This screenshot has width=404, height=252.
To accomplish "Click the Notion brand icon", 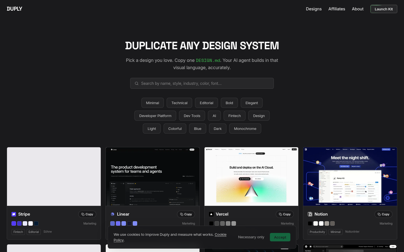I will 310,214.
